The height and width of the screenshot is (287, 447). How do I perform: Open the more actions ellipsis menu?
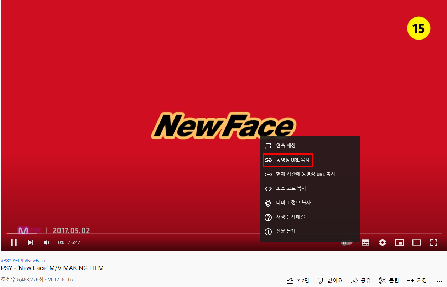[439, 281]
